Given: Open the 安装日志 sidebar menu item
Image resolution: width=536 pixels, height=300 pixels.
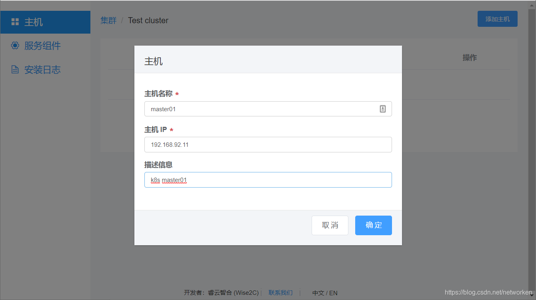Looking at the screenshot, I should coord(45,70).
